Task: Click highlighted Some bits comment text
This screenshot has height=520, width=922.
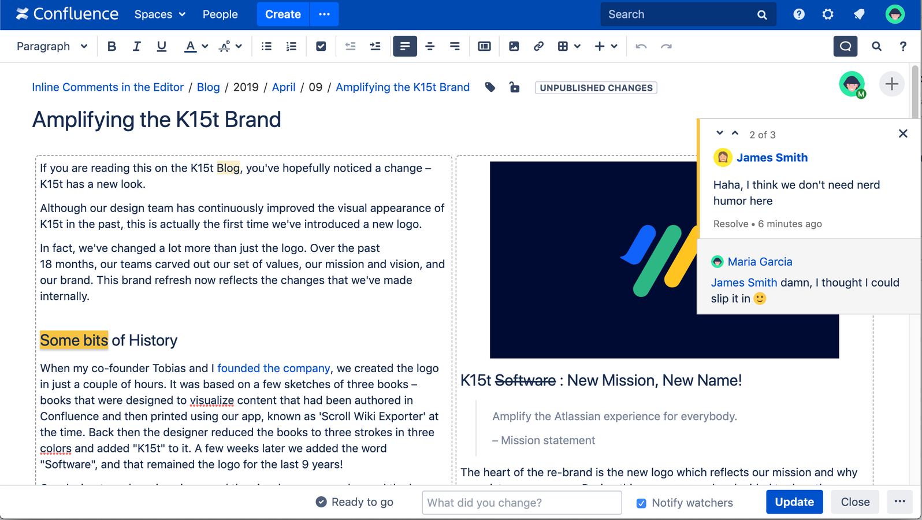Action: click(x=74, y=340)
